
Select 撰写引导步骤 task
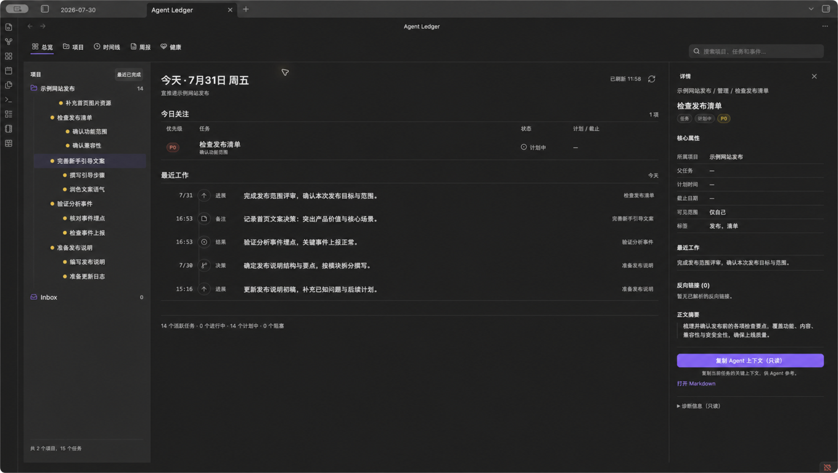pos(89,175)
